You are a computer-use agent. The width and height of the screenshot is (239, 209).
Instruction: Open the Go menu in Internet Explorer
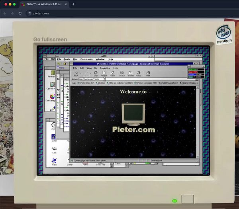click(96, 68)
